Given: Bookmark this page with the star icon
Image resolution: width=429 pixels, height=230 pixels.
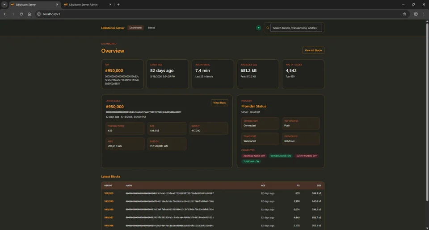Looking at the screenshot, I should click(404, 14).
